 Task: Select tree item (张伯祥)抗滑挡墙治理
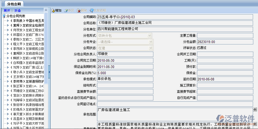click(x=27, y=105)
